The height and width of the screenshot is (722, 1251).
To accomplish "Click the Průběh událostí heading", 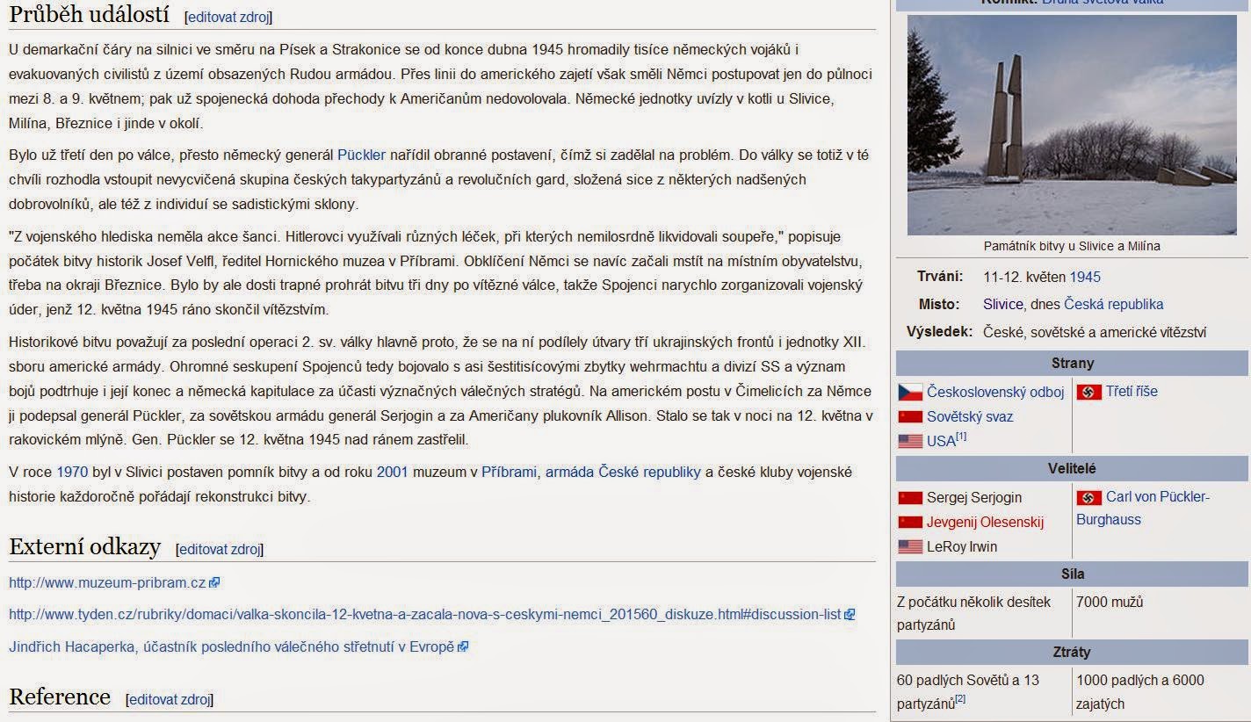I will point(90,15).
